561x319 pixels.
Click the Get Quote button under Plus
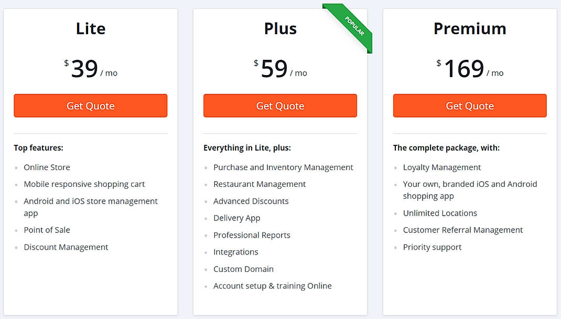280,105
